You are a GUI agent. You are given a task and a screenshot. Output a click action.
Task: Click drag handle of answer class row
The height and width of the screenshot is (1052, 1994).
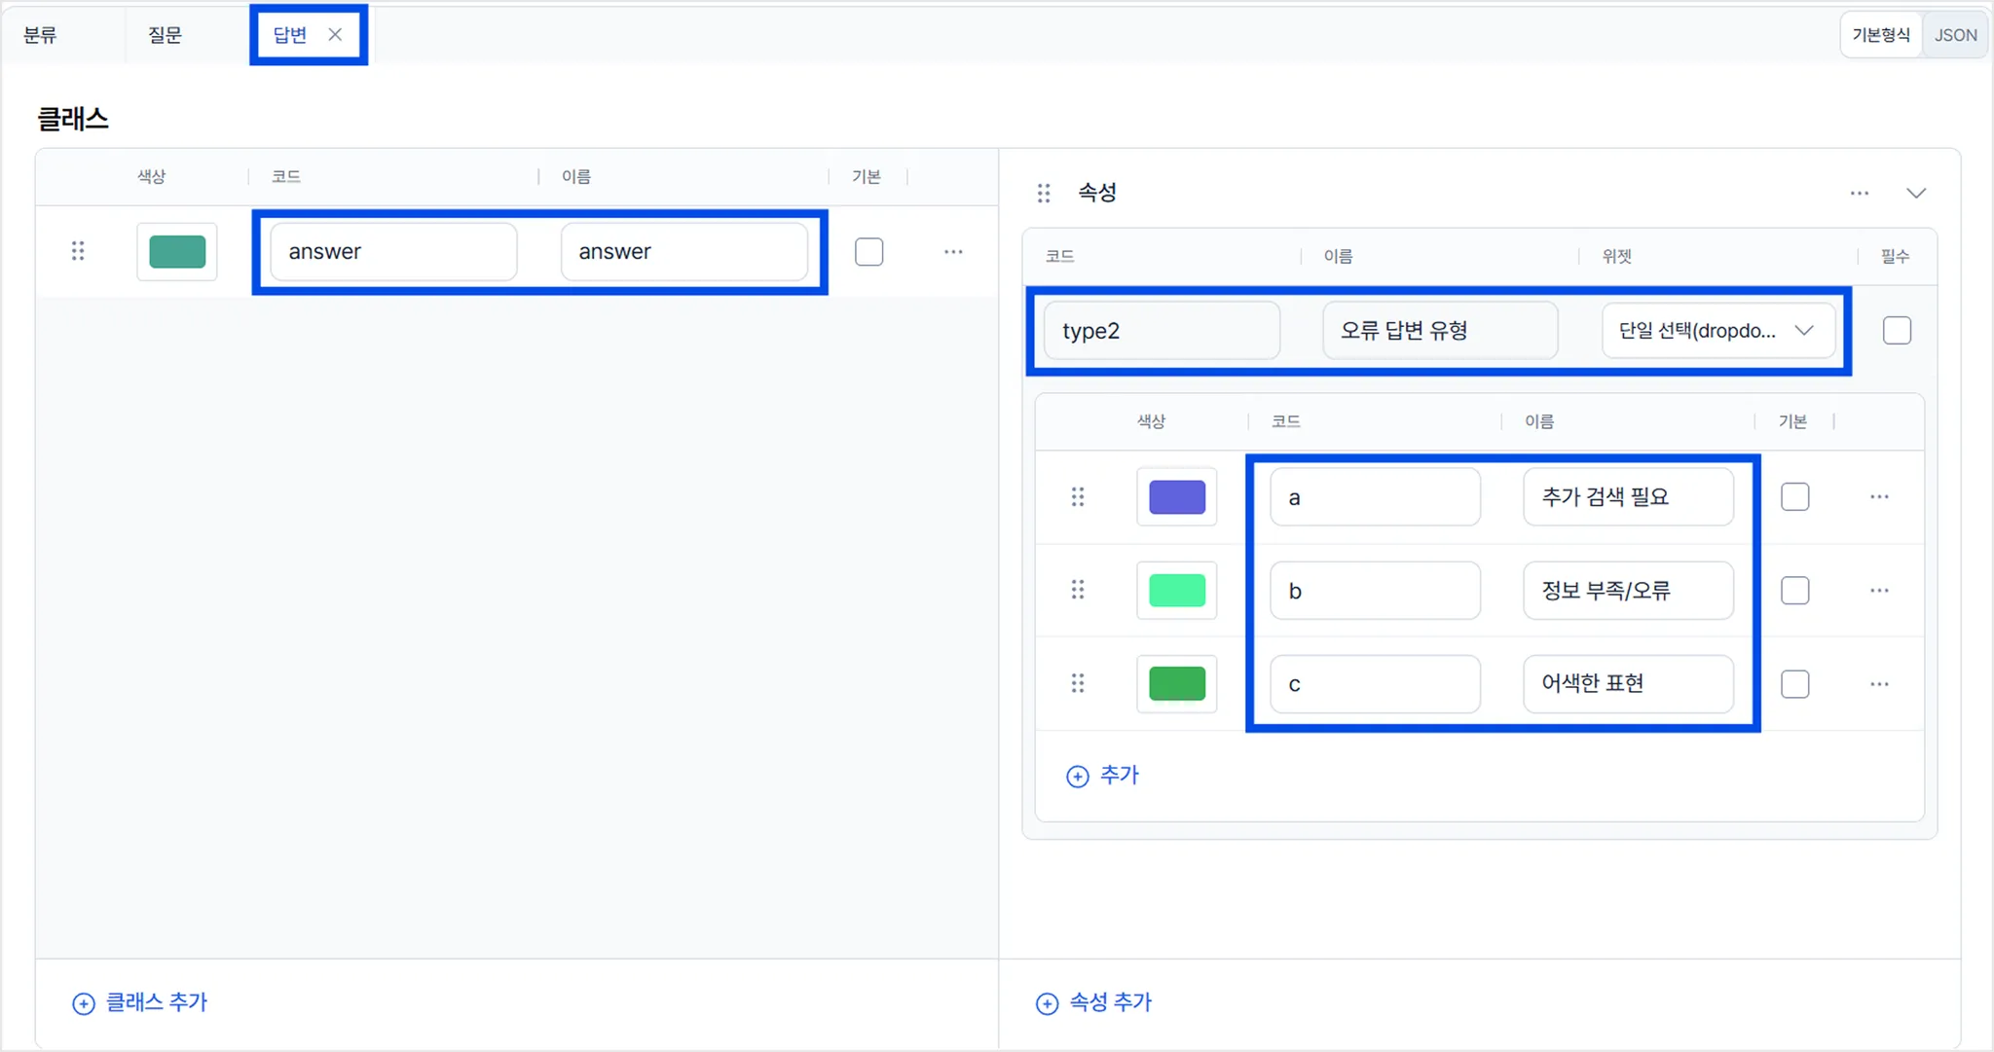point(78,251)
